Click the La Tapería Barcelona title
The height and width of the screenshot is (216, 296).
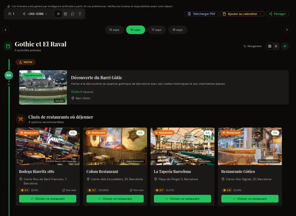point(172,172)
